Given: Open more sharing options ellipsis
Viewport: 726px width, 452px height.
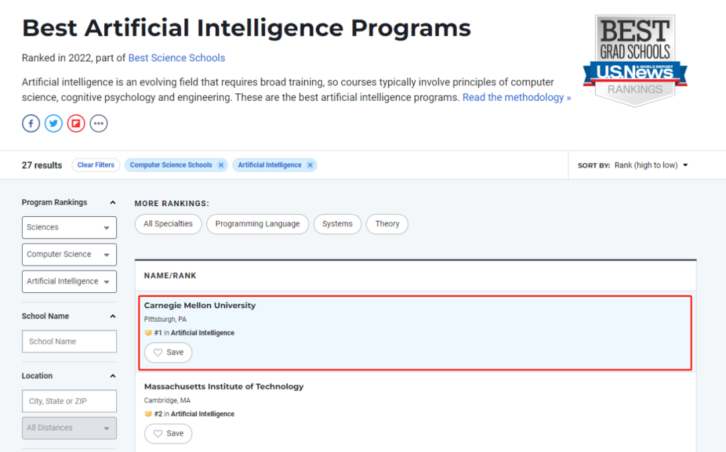Looking at the screenshot, I should point(99,124).
